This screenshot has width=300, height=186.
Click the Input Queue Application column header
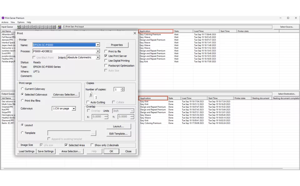pos(156,31)
